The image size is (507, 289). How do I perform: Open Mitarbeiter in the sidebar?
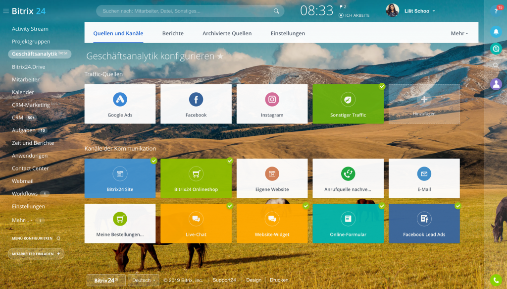(x=26, y=80)
